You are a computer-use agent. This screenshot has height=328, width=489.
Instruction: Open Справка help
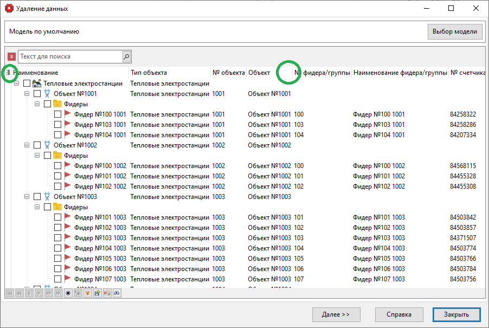click(398, 314)
